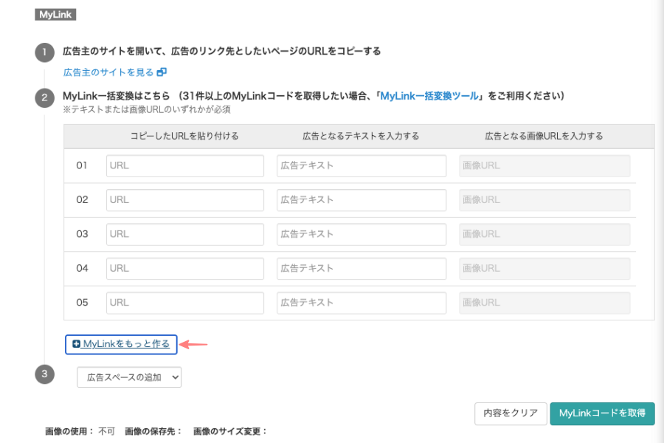Click the 画像URL field in row 01
The image size is (664, 443).
point(544,165)
